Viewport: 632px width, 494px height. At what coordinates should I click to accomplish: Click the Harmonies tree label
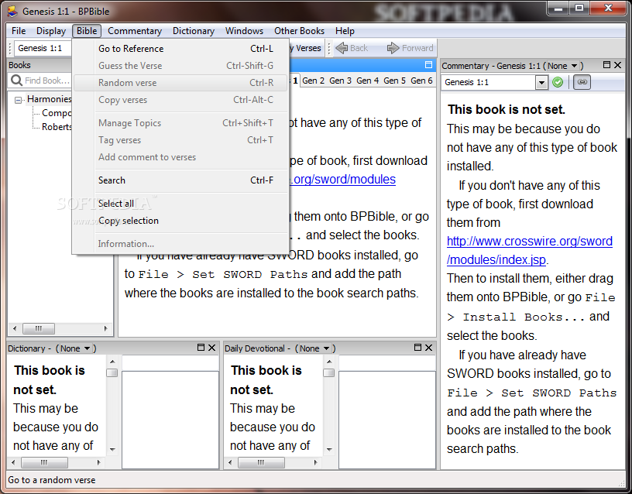pyautogui.click(x=49, y=99)
